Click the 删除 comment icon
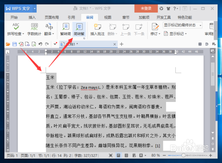The image size is (222, 163). point(112,27)
